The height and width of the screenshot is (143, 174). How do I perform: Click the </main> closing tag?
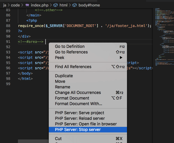coord(34,15)
